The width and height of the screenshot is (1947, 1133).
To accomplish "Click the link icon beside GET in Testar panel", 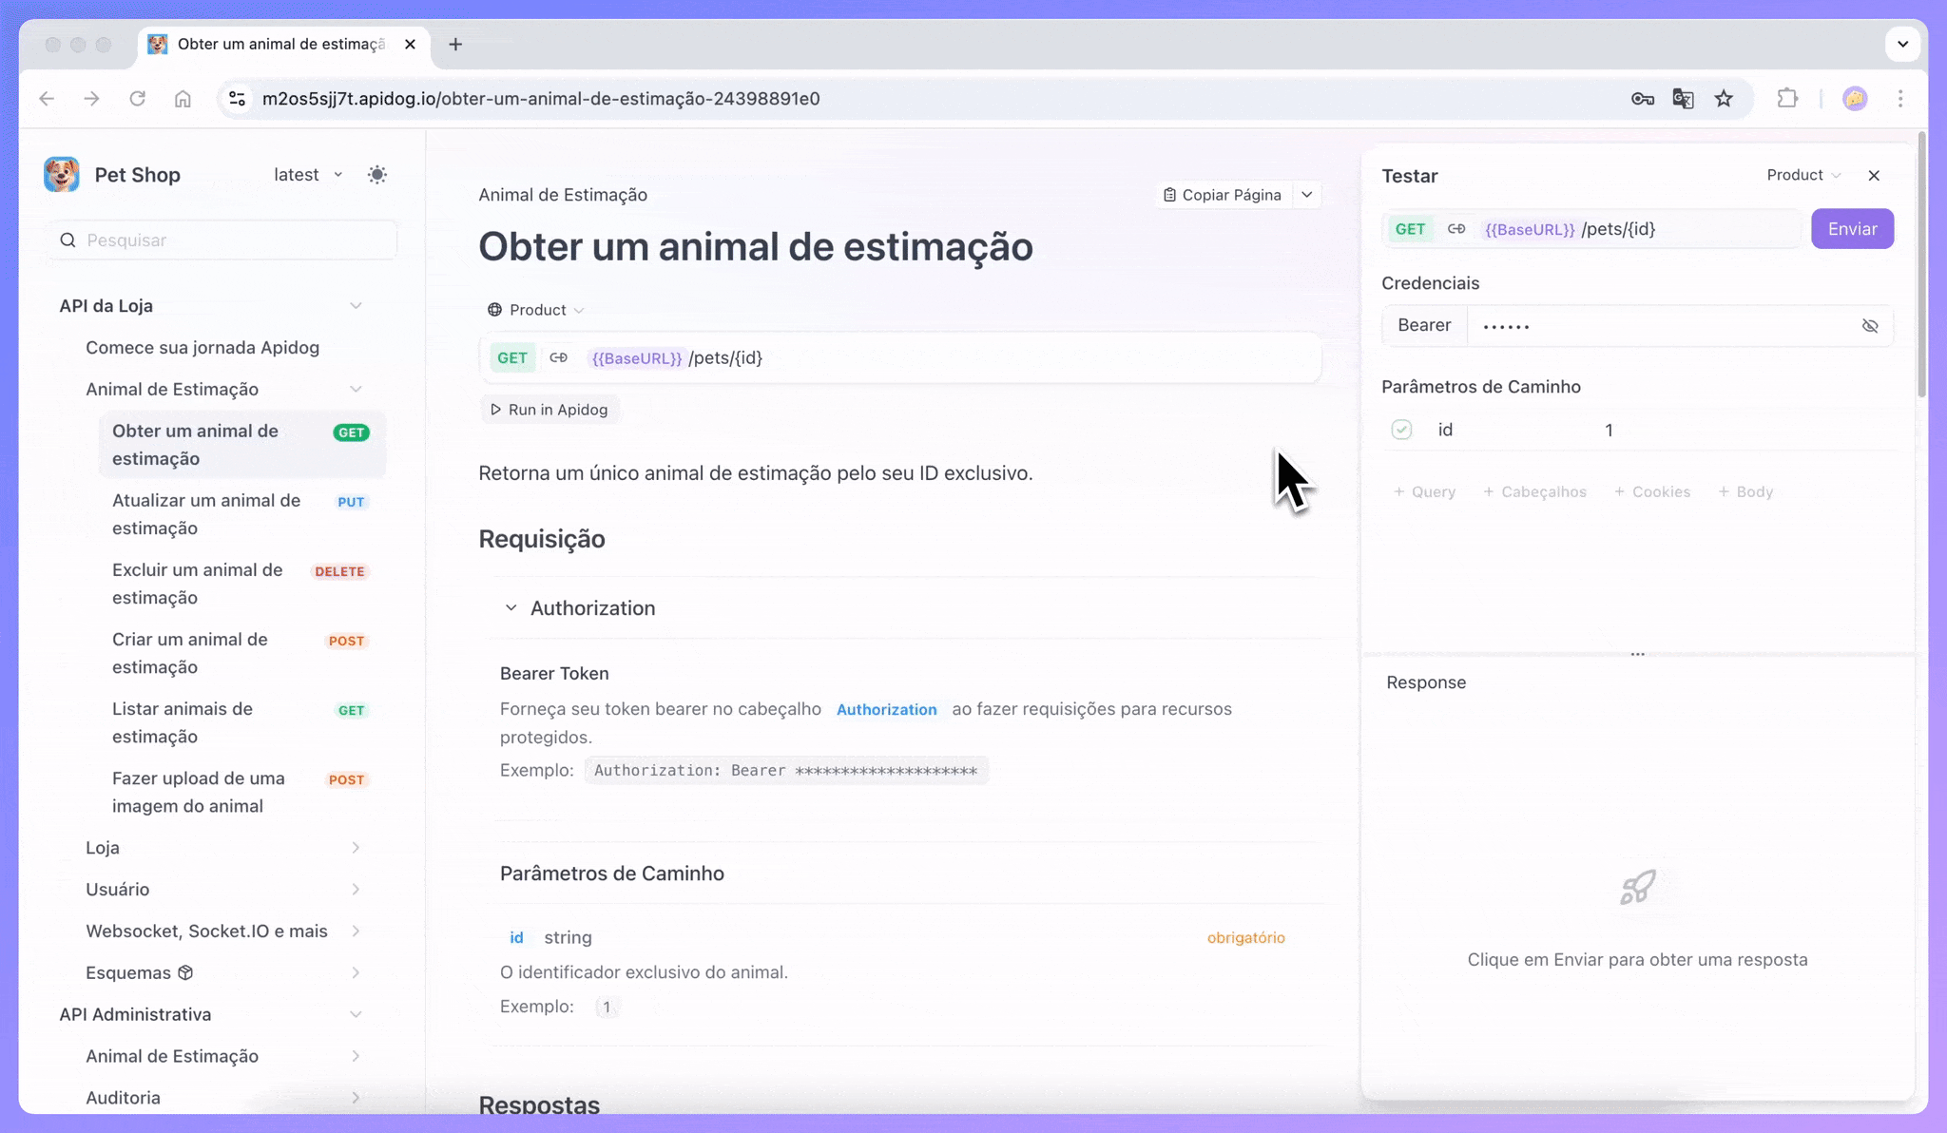I will pos(1456,229).
